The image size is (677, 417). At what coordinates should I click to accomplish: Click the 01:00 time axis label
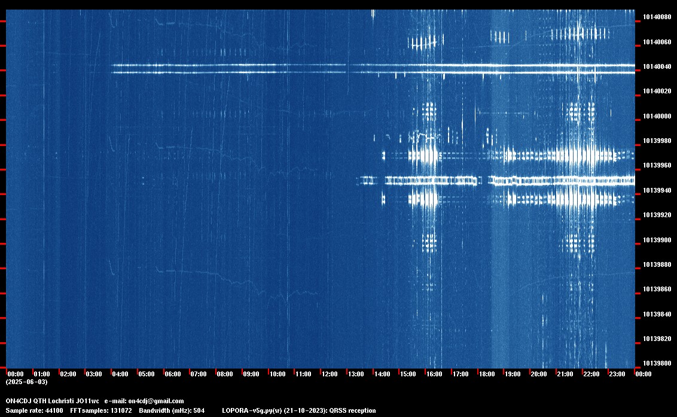(42, 374)
